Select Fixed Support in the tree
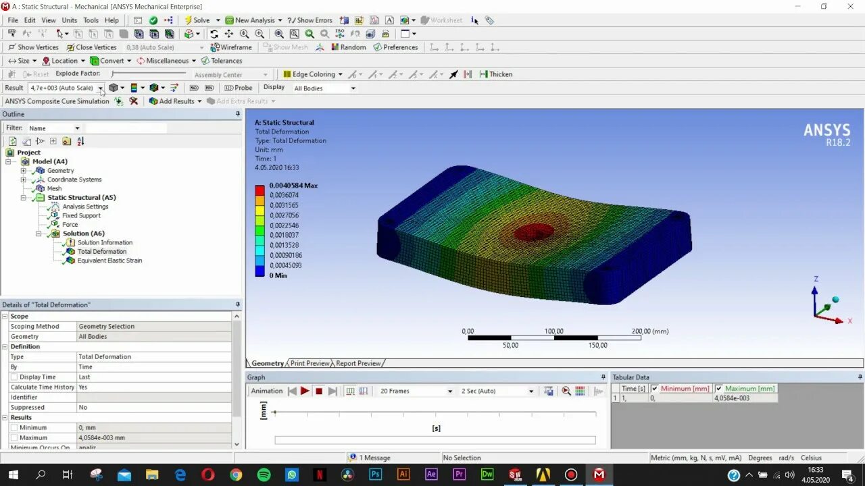 tap(81, 215)
